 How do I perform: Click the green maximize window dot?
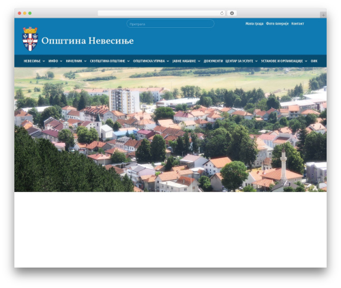tap(30, 13)
